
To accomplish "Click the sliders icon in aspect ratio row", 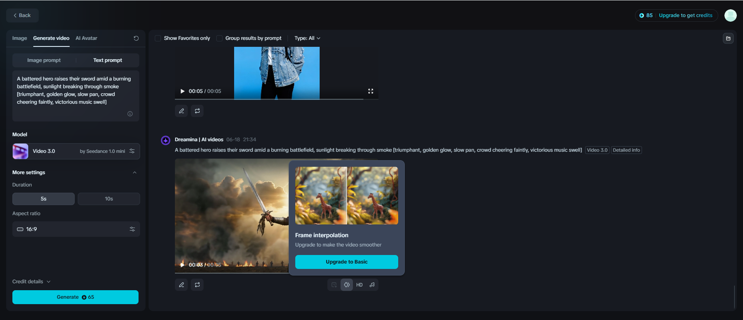I will click(x=132, y=229).
